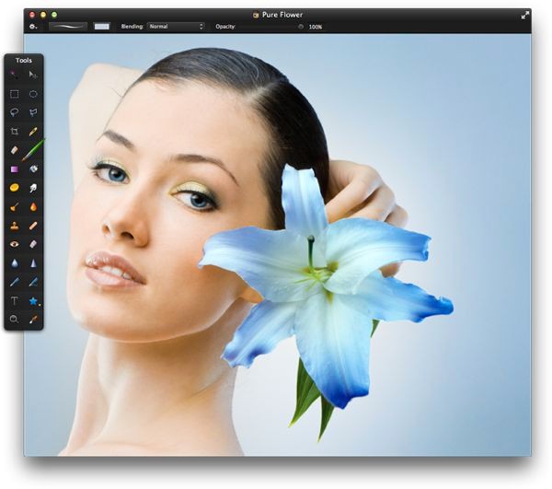Pick the Lasso selection tool
The image size is (552, 489).
(14, 112)
